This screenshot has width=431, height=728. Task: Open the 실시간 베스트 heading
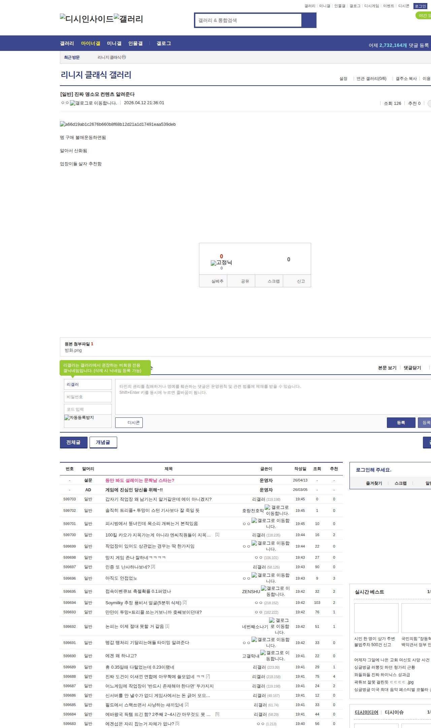[369, 592]
